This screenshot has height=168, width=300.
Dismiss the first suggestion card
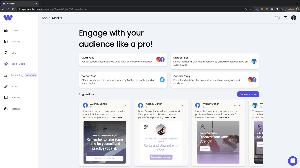[x=125, y=105]
